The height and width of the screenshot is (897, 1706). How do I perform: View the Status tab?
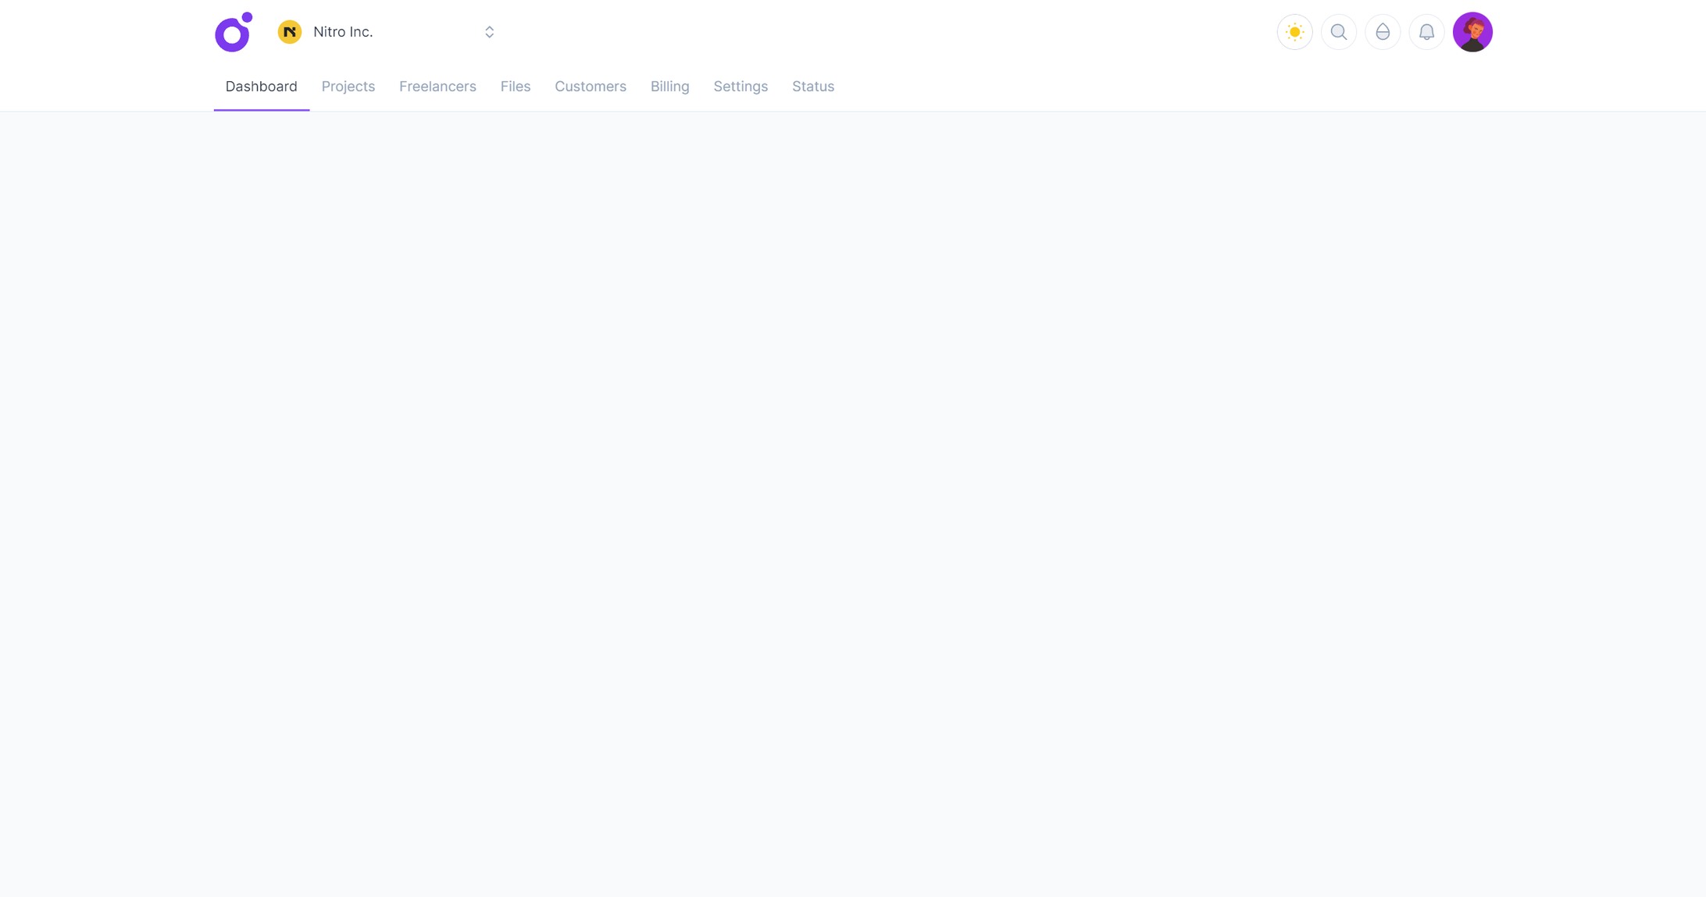click(812, 87)
